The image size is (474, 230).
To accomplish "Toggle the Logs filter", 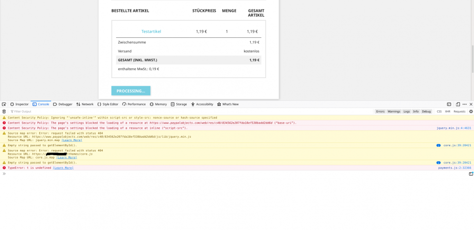I will [407, 111].
